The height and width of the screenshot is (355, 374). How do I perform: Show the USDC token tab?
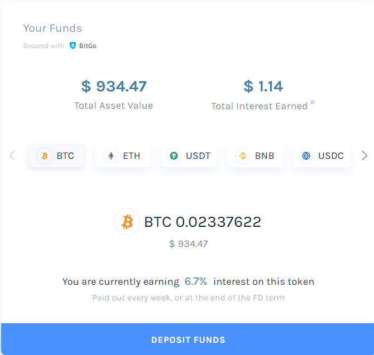[322, 155]
